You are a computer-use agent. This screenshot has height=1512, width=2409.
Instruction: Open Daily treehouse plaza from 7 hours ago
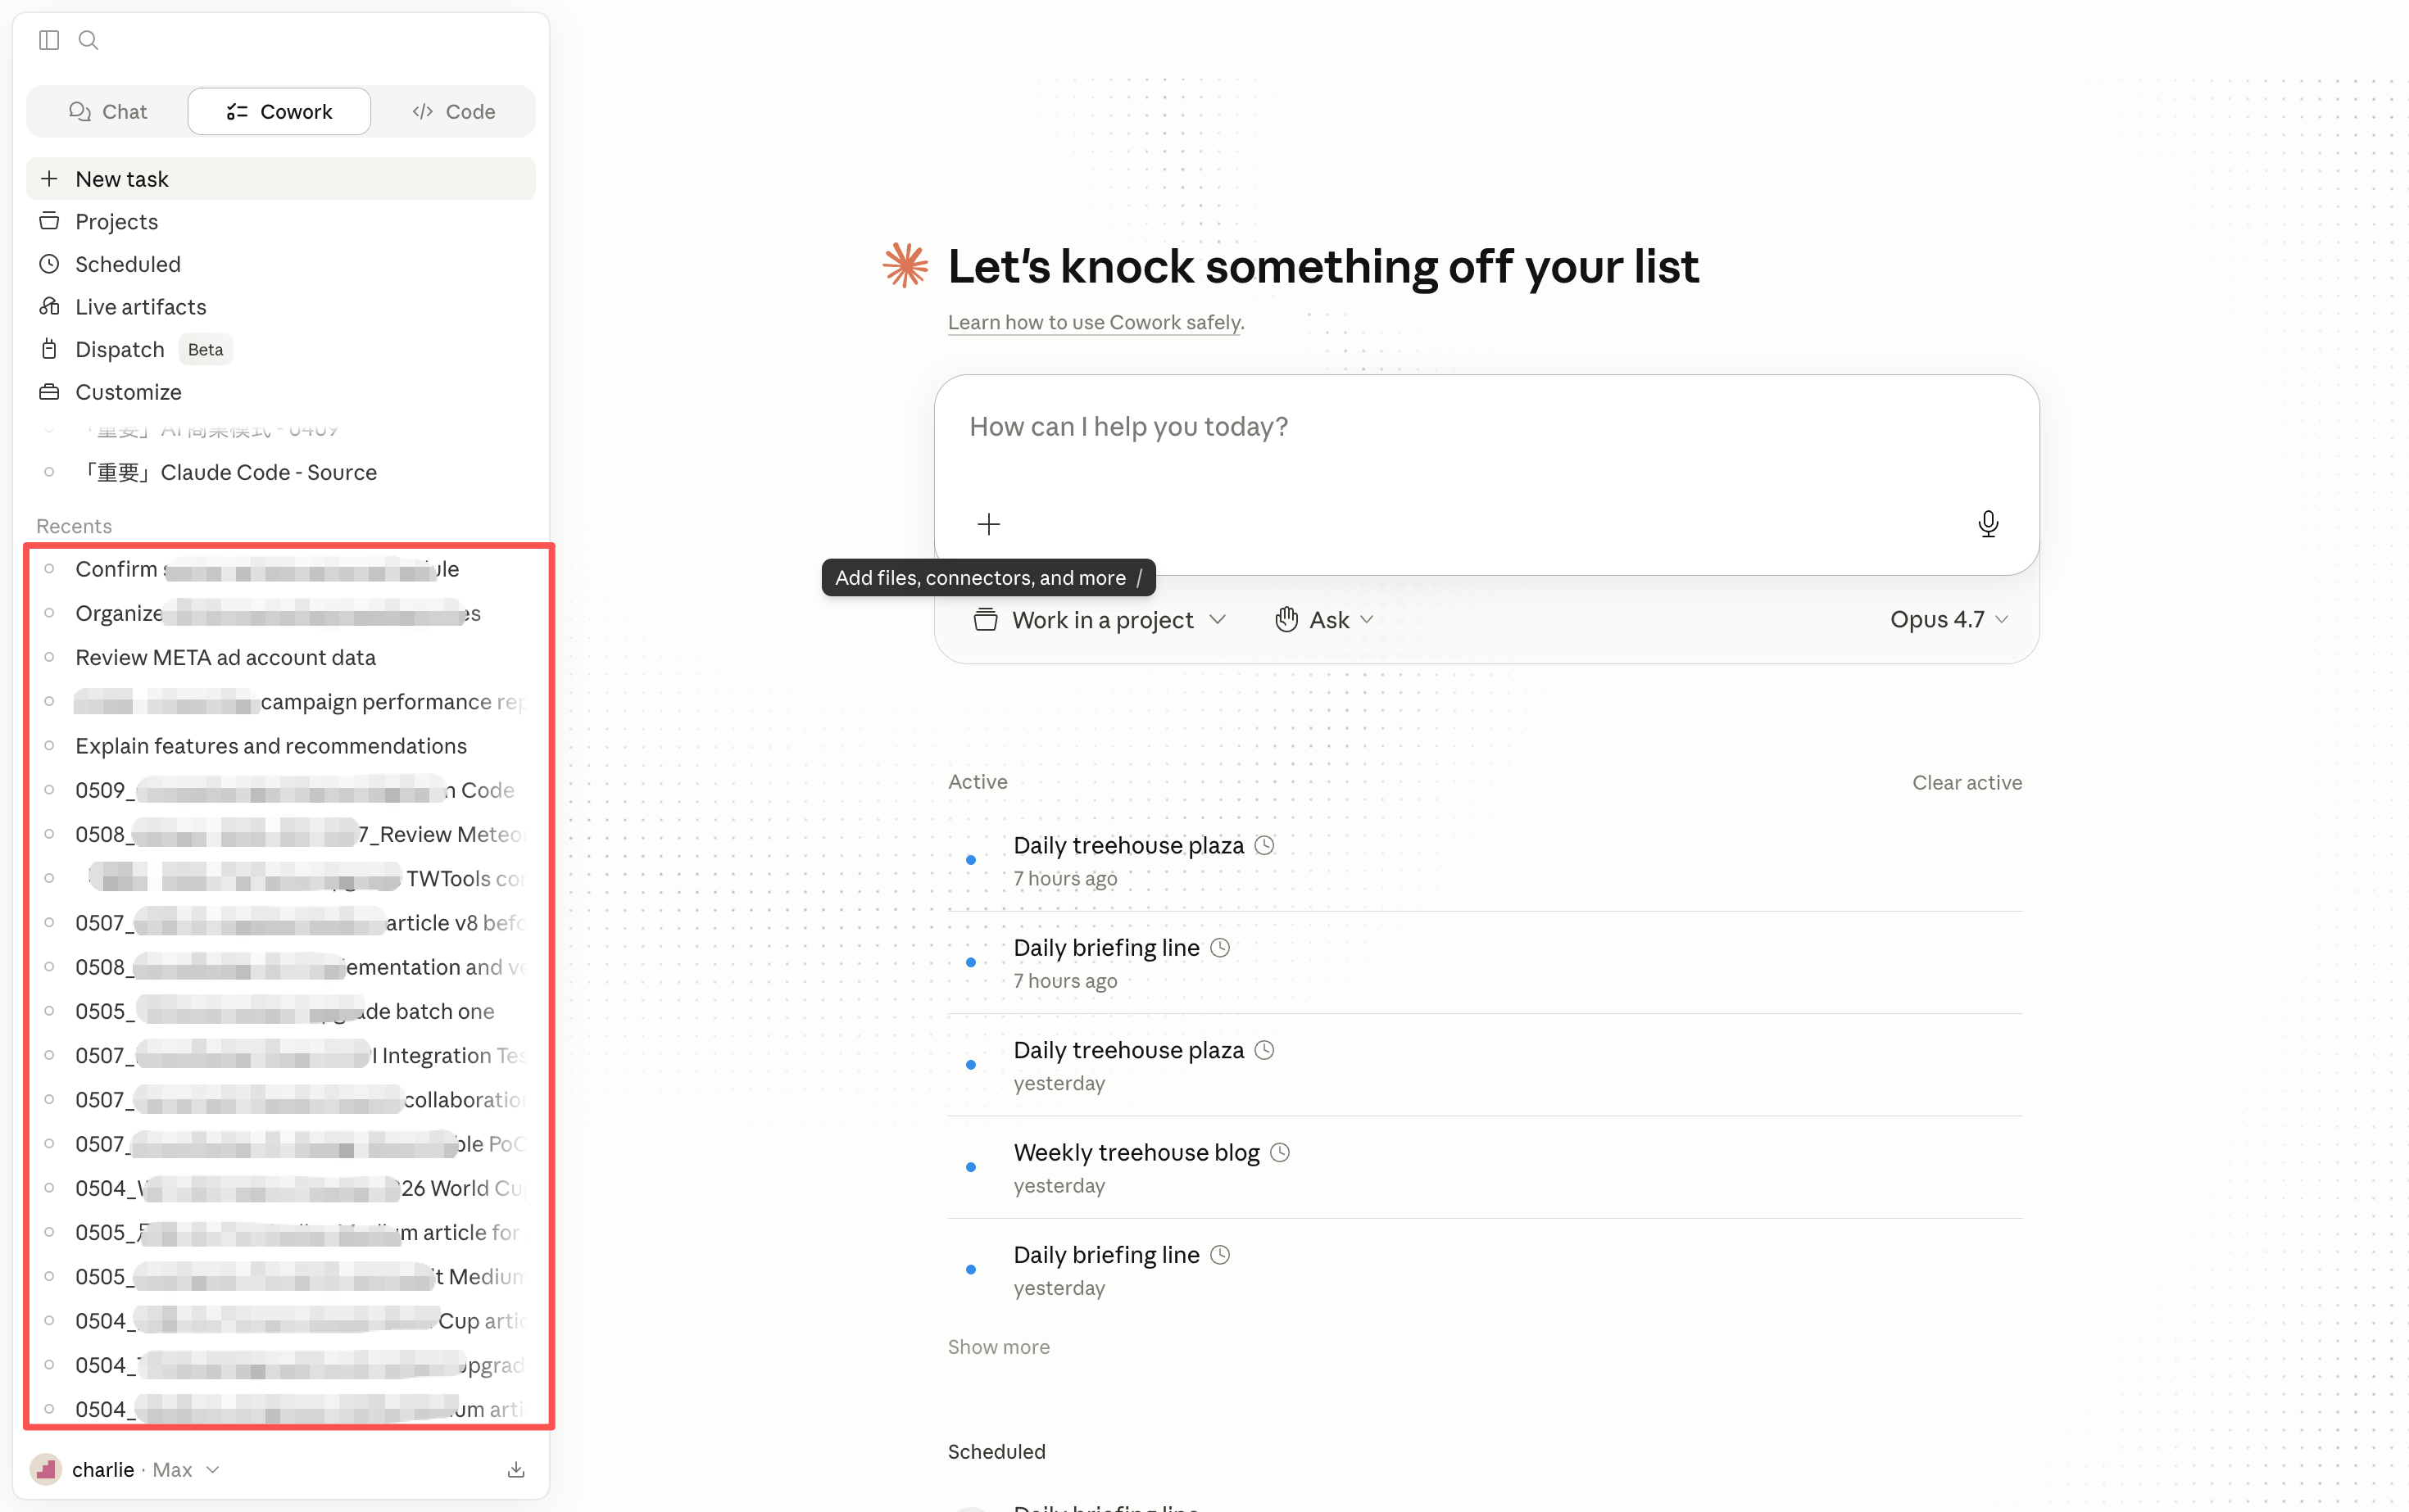(x=1486, y=860)
